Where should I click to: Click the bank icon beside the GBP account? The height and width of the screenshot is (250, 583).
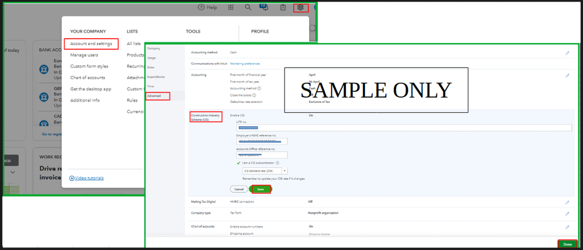click(x=44, y=97)
